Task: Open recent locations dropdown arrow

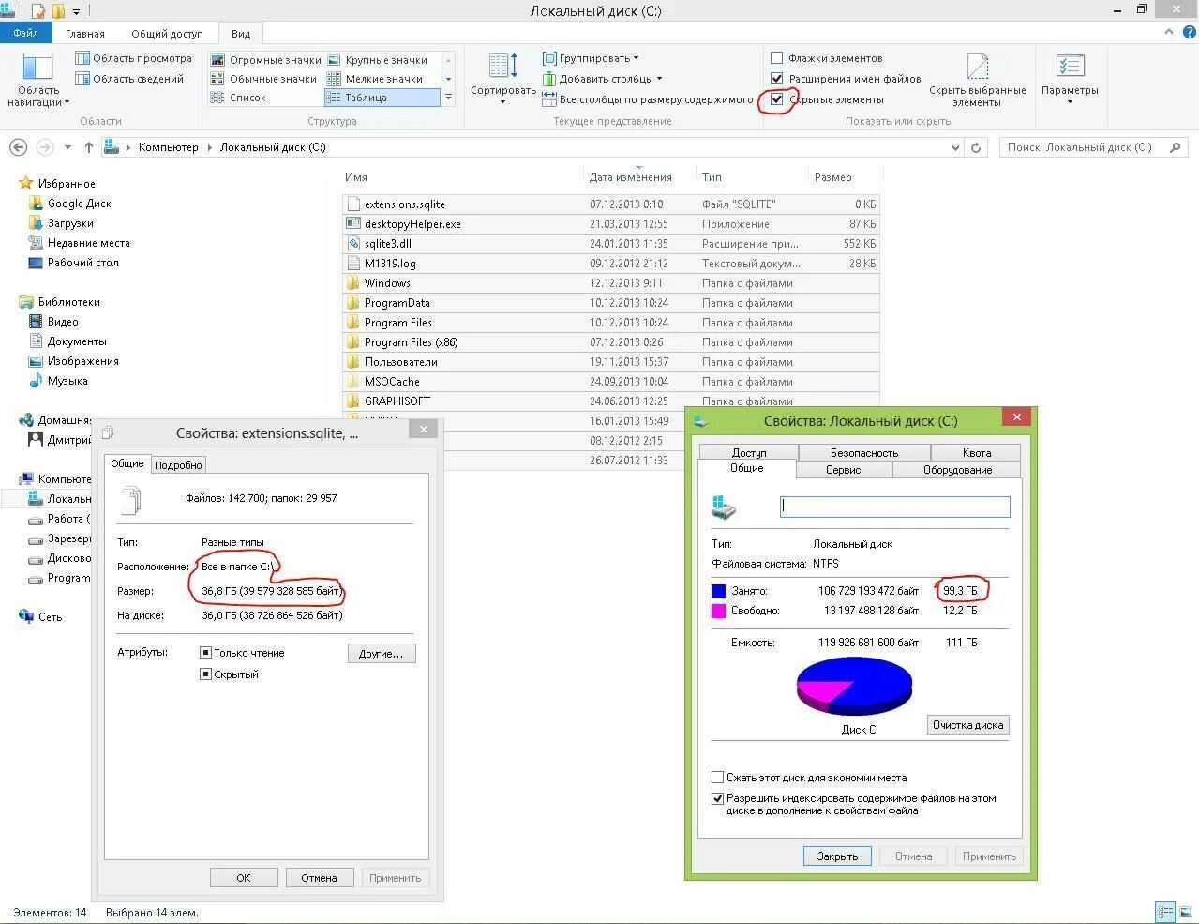Action: tap(67, 147)
